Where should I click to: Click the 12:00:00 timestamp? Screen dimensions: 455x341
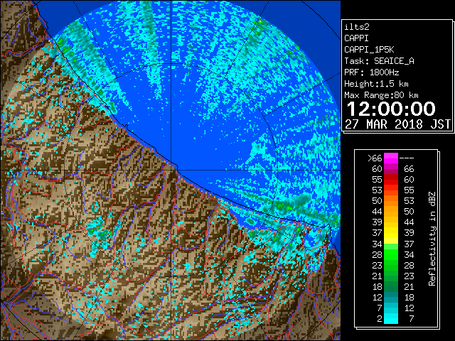(x=391, y=109)
